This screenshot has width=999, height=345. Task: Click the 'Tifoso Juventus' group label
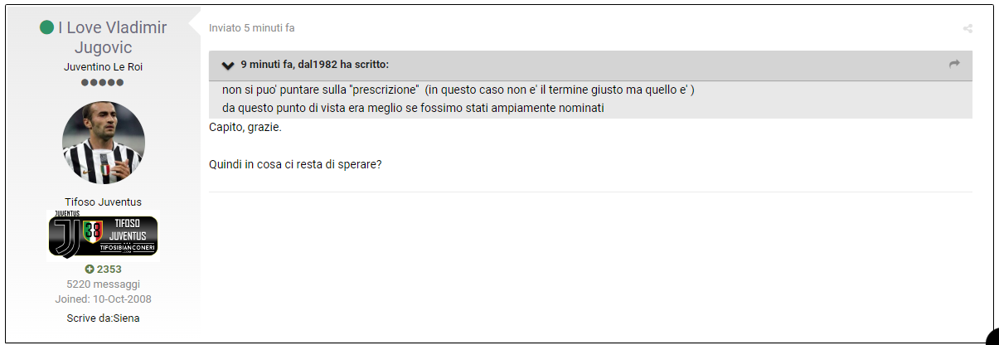[x=104, y=202]
